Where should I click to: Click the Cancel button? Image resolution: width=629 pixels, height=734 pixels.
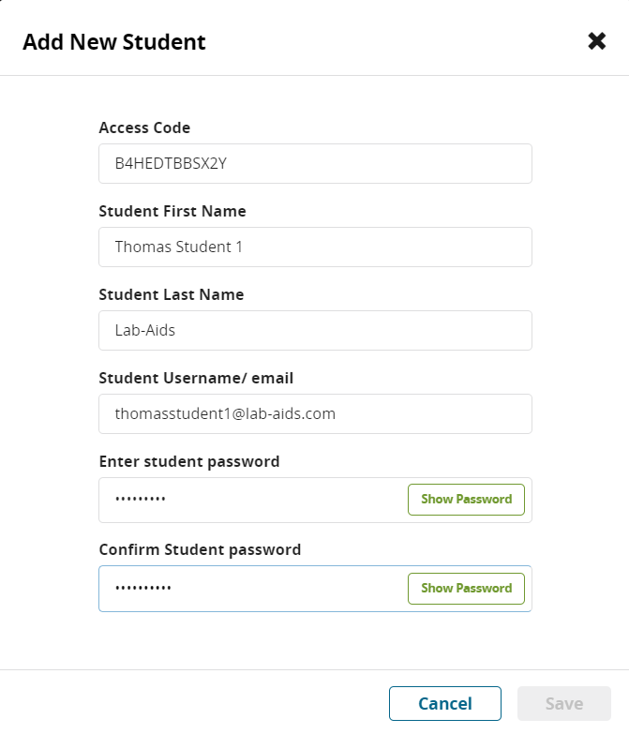point(445,704)
